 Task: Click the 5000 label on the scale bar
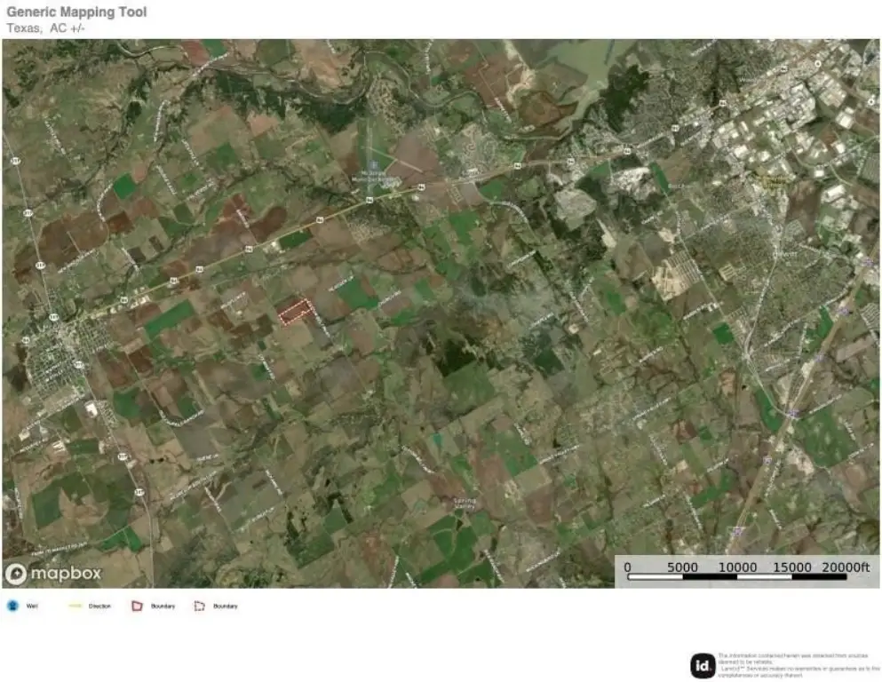tap(682, 567)
